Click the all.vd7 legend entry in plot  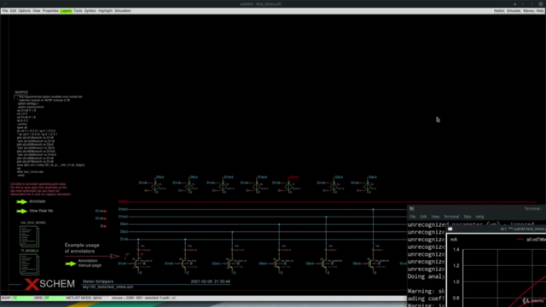(x=531, y=240)
